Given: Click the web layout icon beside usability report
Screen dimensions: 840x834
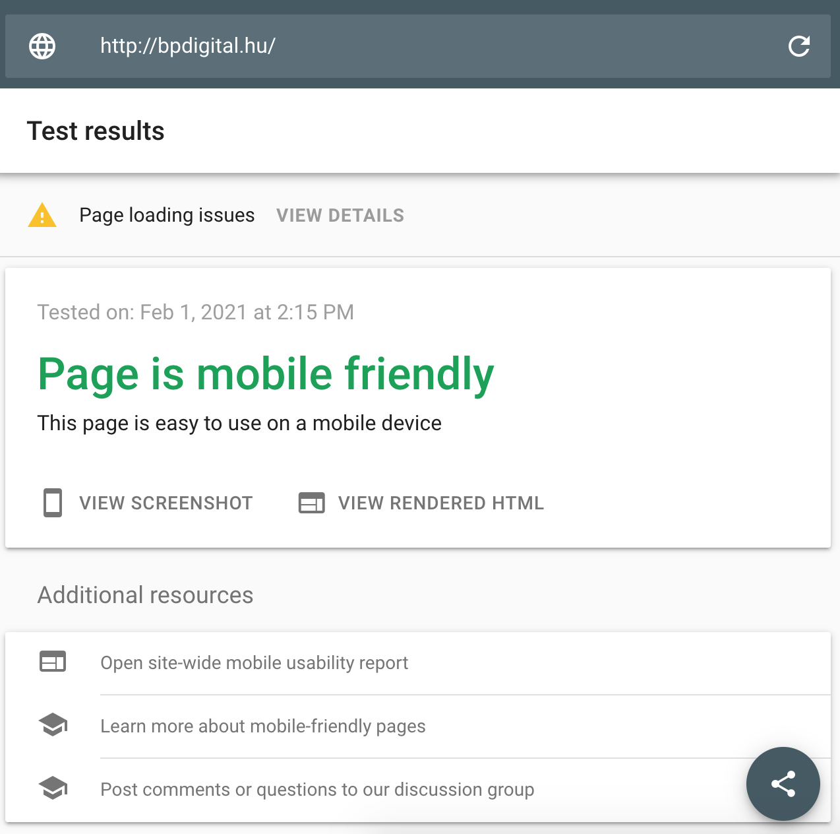Looking at the screenshot, I should coord(53,661).
